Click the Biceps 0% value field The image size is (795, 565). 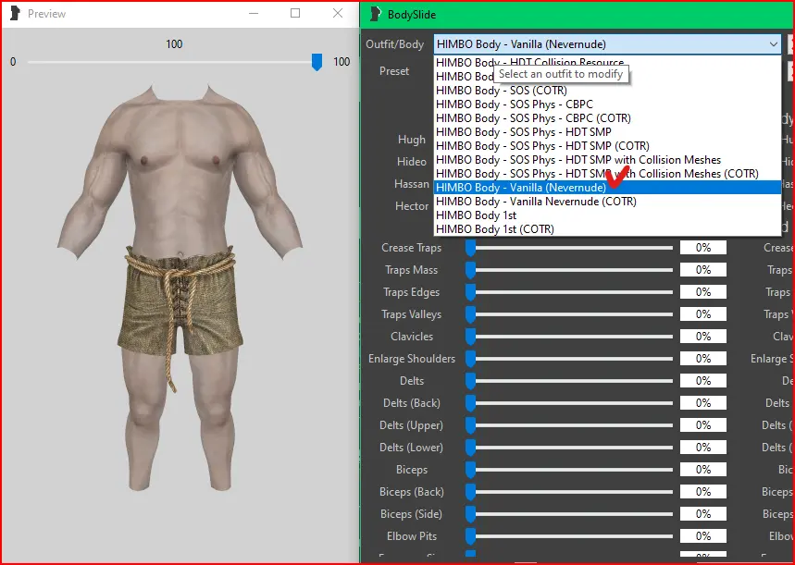[x=703, y=470]
